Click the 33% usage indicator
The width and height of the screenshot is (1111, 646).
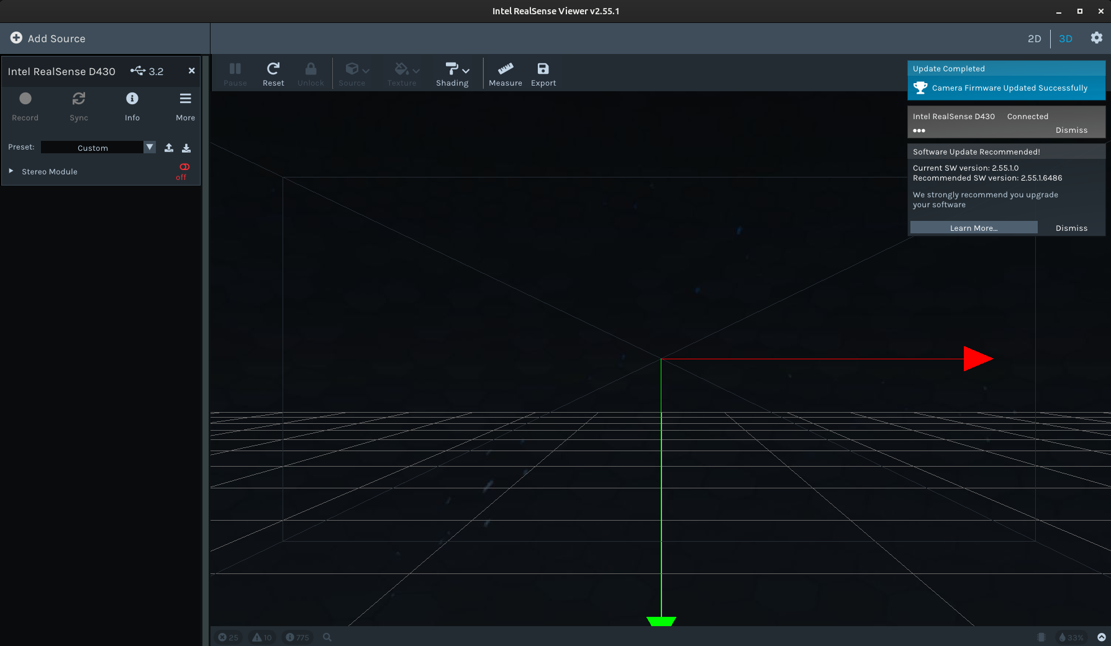coord(1072,637)
